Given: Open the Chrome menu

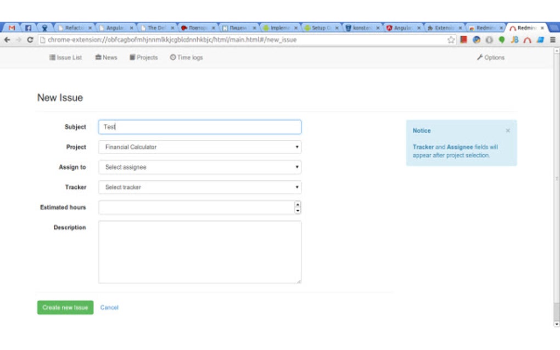Looking at the screenshot, I should click(x=553, y=39).
